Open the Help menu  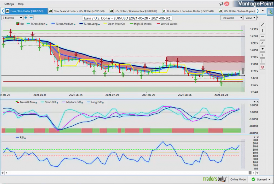click(x=21, y=4)
